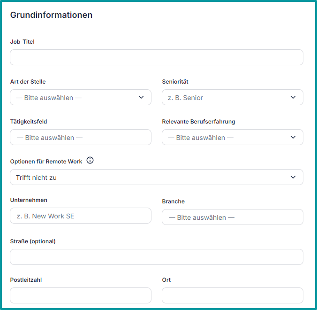
Task: Click into the Unternehmen input field
Action: point(80,216)
